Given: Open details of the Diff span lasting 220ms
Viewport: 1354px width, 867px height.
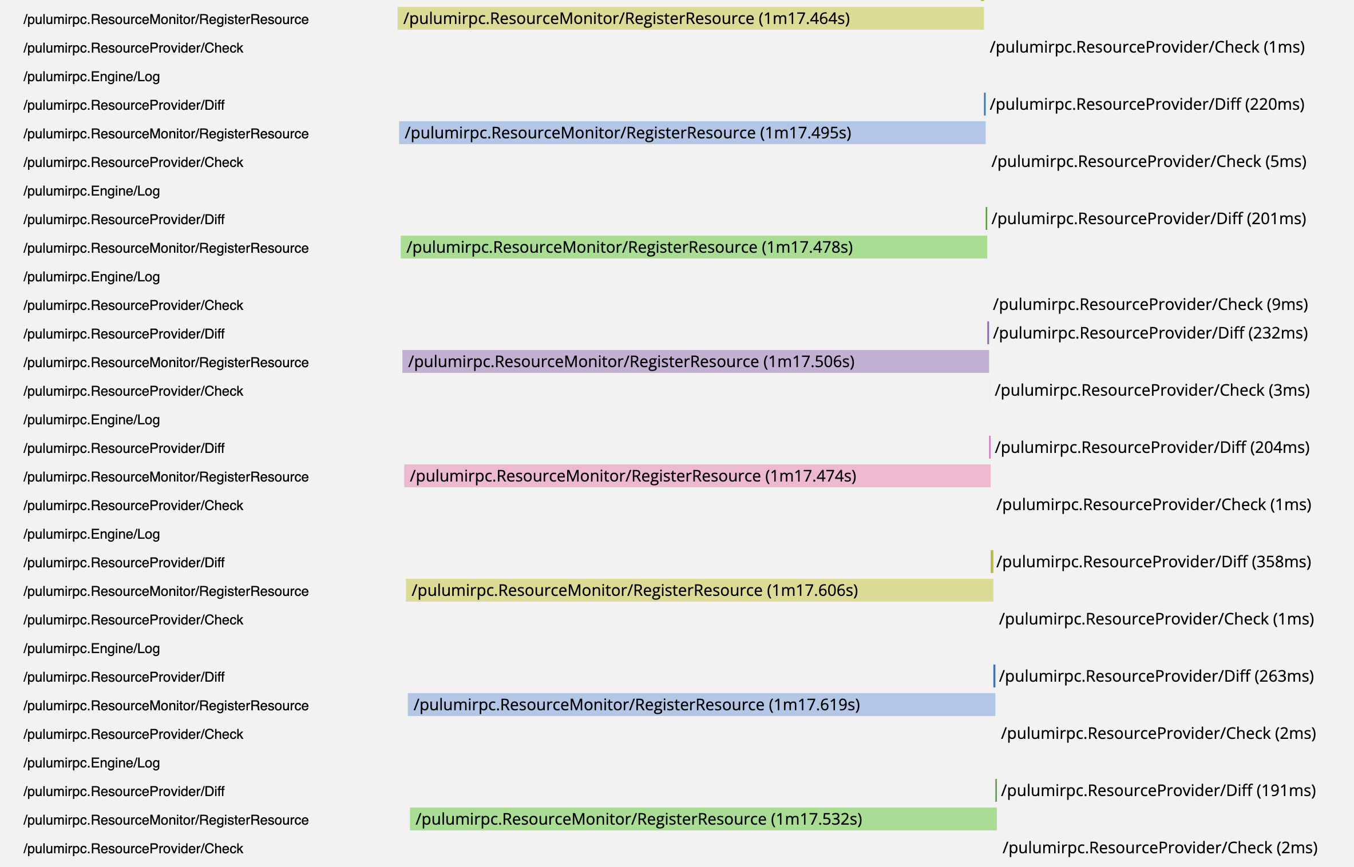Looking at the screenshot, I should tap(984, 105).
